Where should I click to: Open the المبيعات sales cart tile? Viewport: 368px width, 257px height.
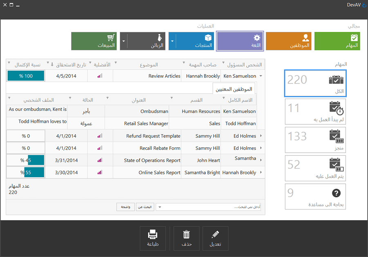(x=94, y=41)
